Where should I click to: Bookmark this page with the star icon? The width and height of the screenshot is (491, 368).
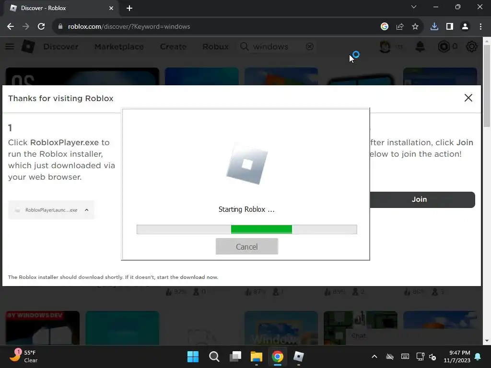[415, 27]
